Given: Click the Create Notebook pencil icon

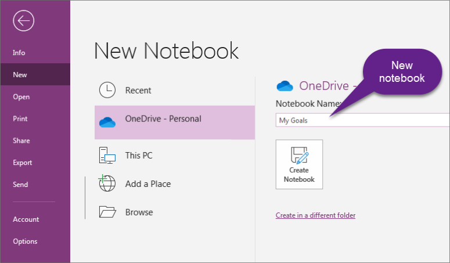Looking at the screenshot, I should point(300,156).
